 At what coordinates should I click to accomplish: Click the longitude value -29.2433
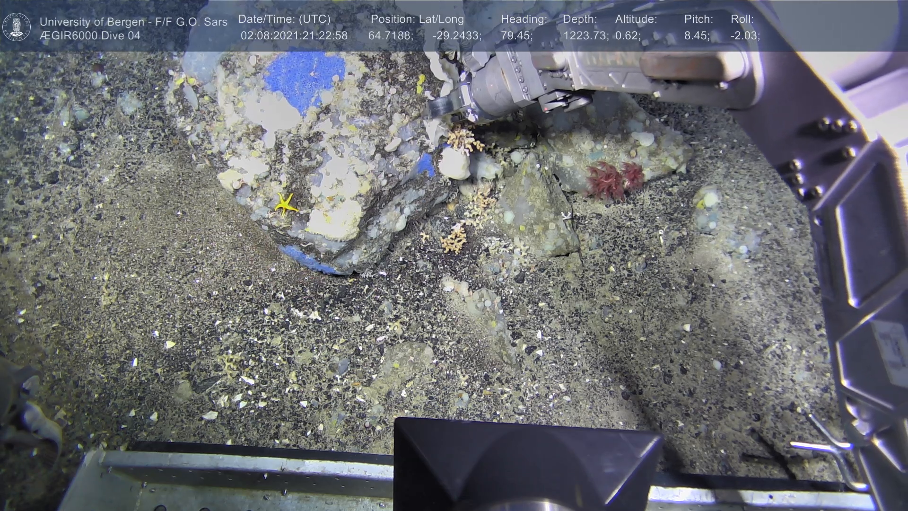456,36
